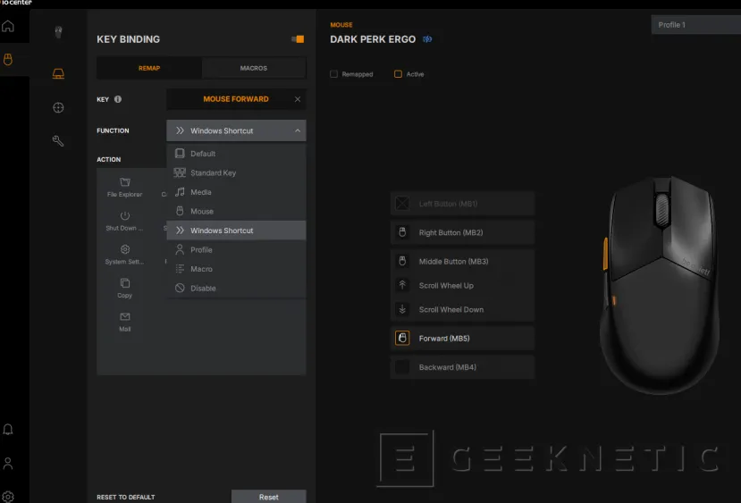Click the info icon next to KEY
The height and width of the screenshot is (503, 741).
coord(118,99)
